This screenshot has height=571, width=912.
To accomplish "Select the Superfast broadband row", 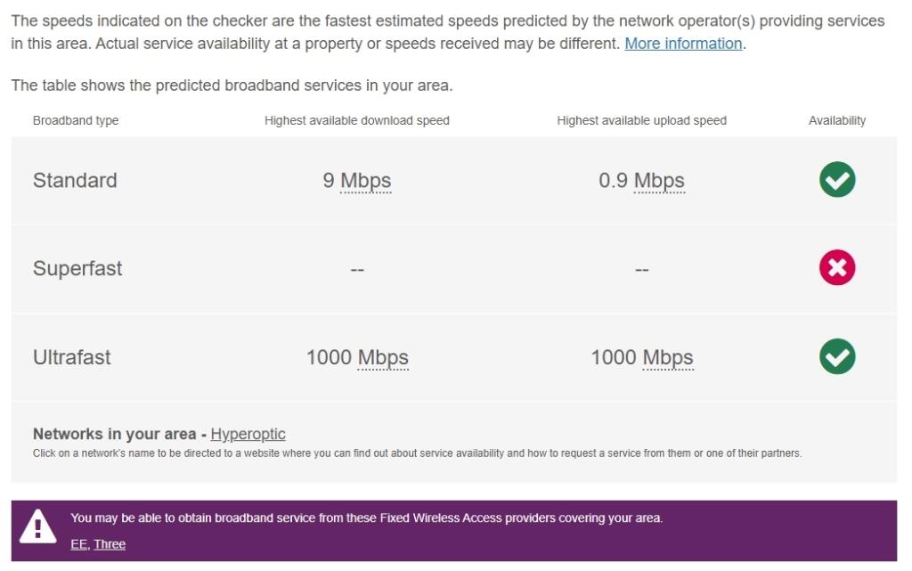I will click(77, 268).
